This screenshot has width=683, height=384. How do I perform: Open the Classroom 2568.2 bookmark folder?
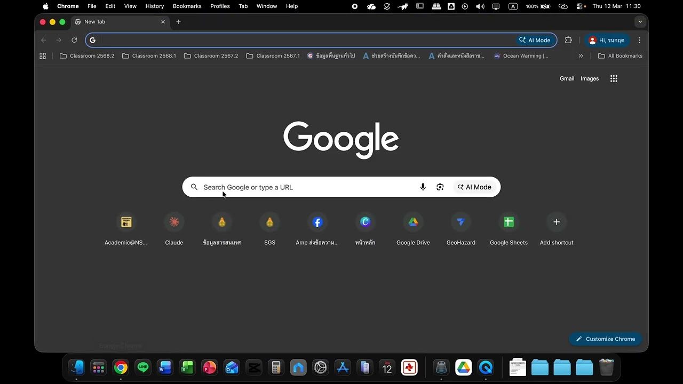coord(87,55)
